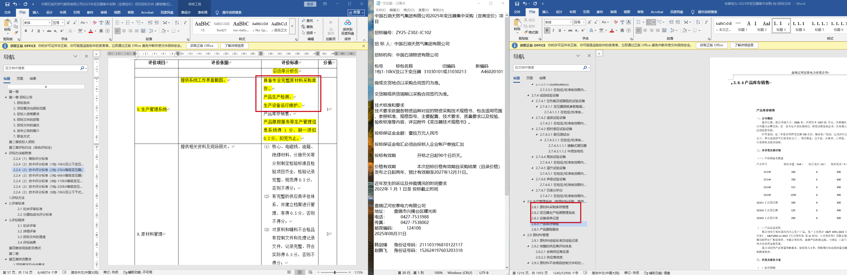Collapse 第一章 招标公告 in left navigation

click(6, 97)
